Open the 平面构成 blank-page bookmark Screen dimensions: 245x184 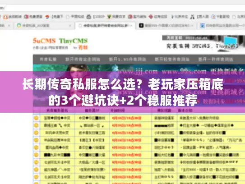pos(75,17)
